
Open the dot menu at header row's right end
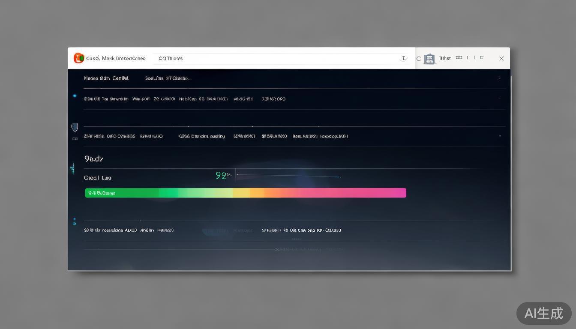point(500,79)
